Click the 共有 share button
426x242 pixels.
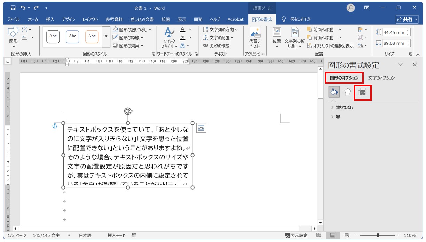click(x=407, y=19)
